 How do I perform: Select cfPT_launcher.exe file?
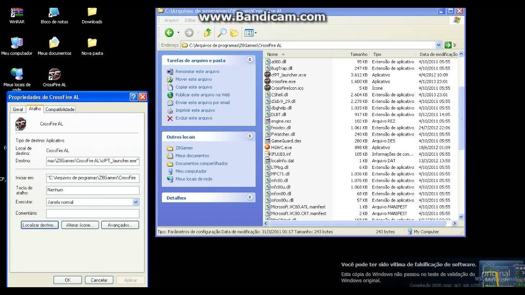click(x=288, y=75)
